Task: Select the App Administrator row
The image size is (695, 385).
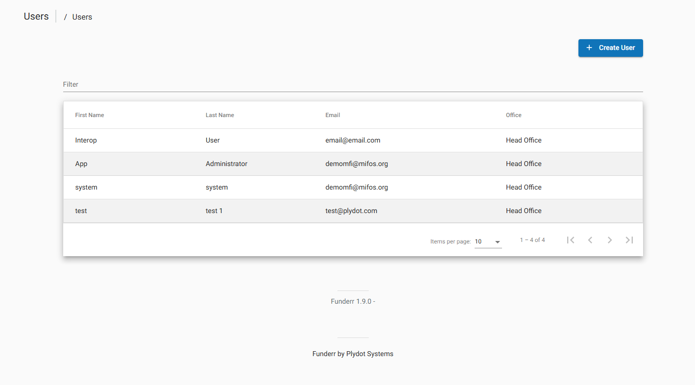Action: 196,164
